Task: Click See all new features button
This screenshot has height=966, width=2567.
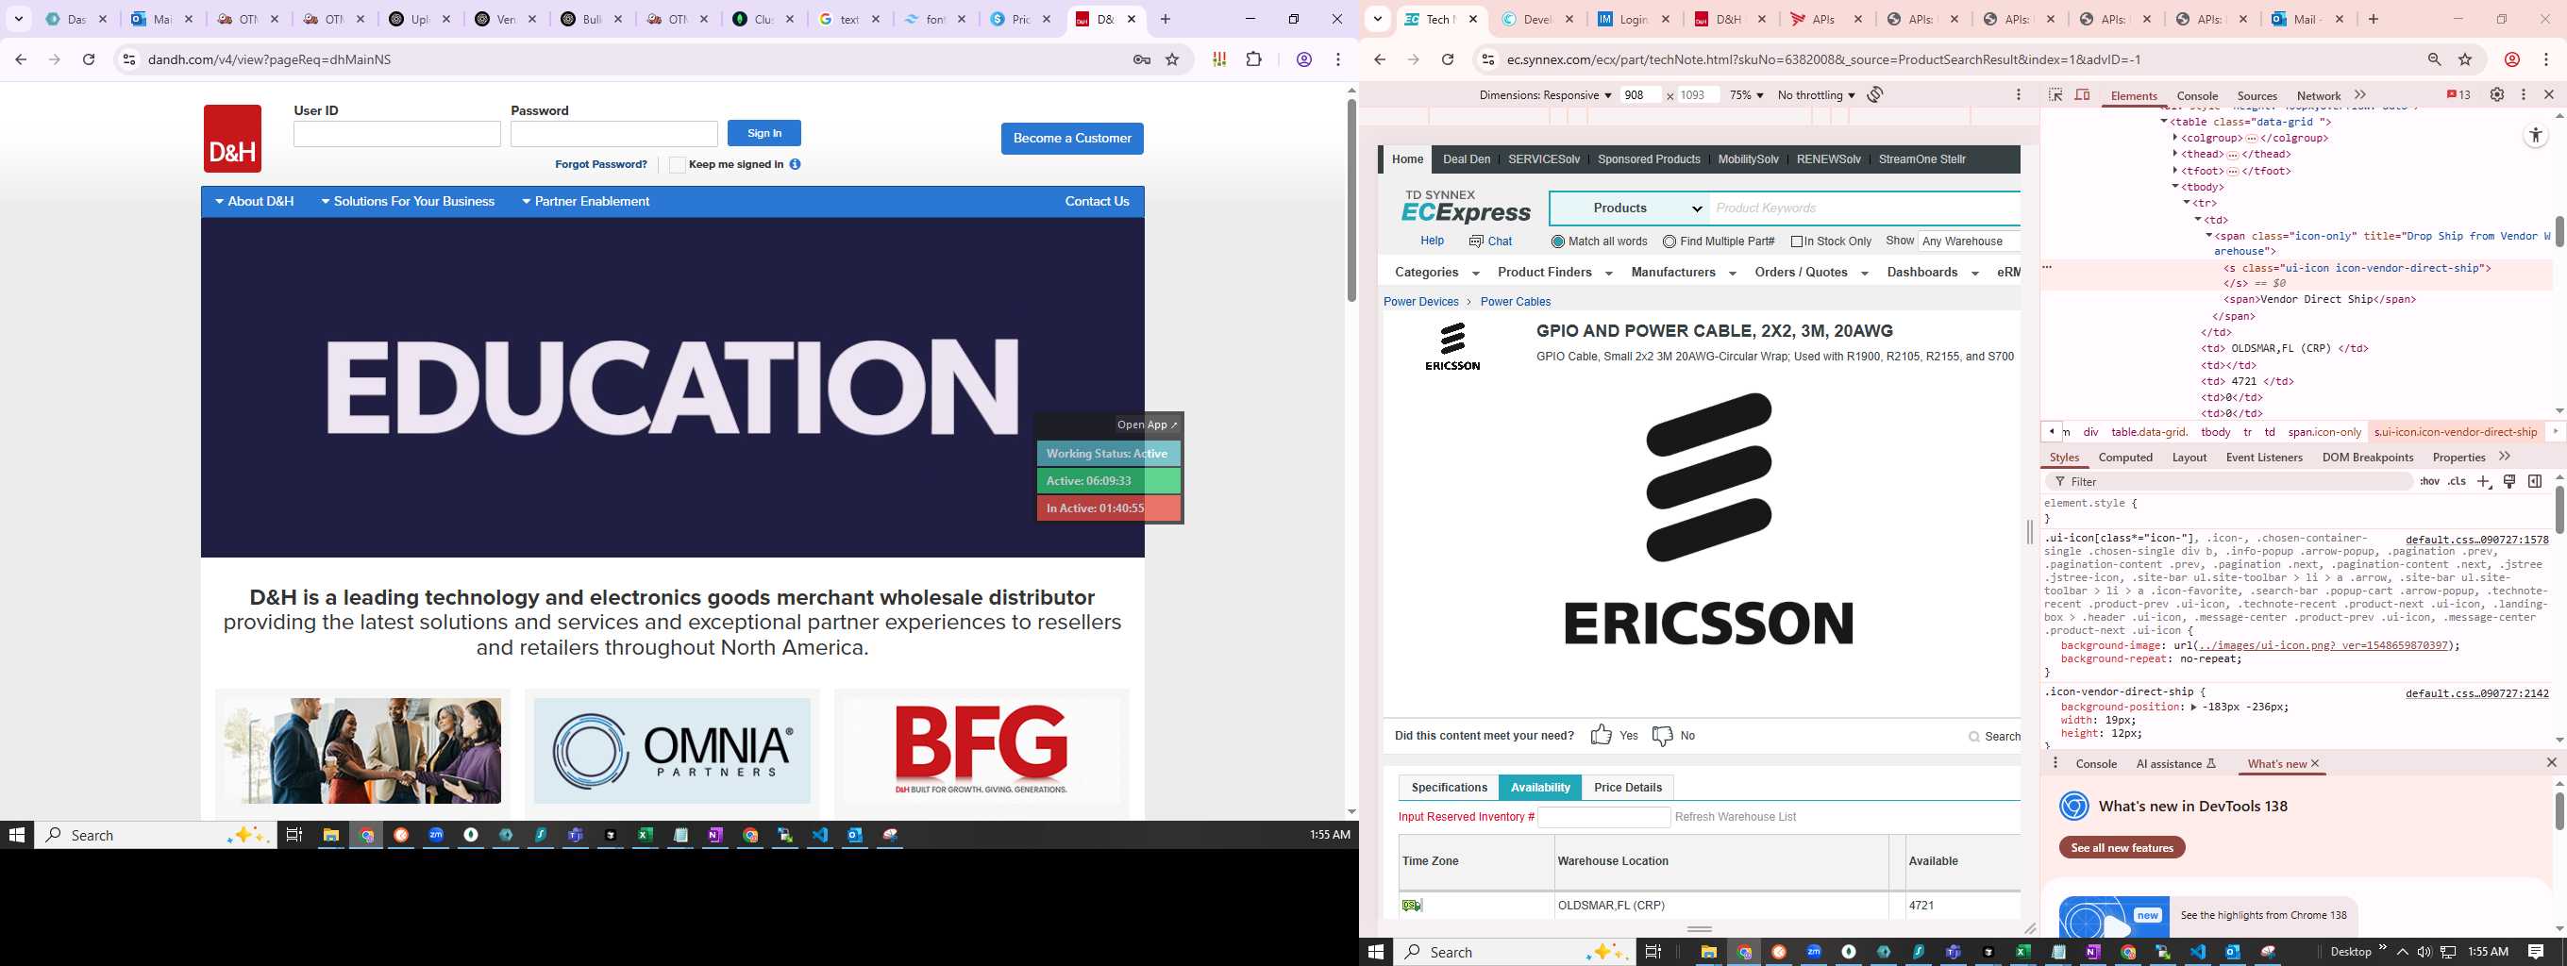Action: [2122, 847]
